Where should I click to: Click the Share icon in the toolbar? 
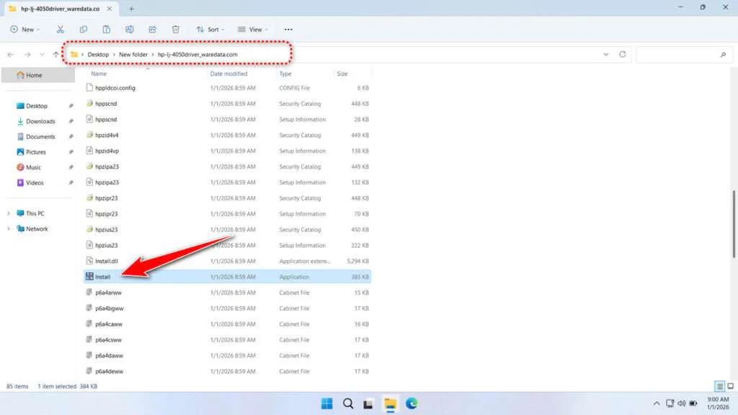[x=153, y=30]
